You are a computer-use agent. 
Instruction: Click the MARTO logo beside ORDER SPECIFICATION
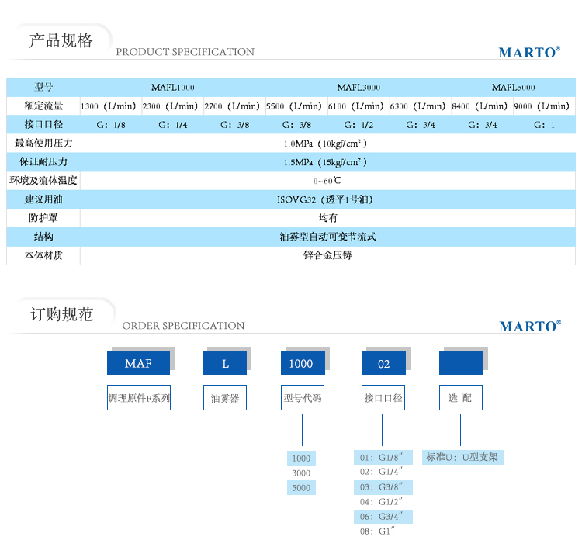point(530,326)
